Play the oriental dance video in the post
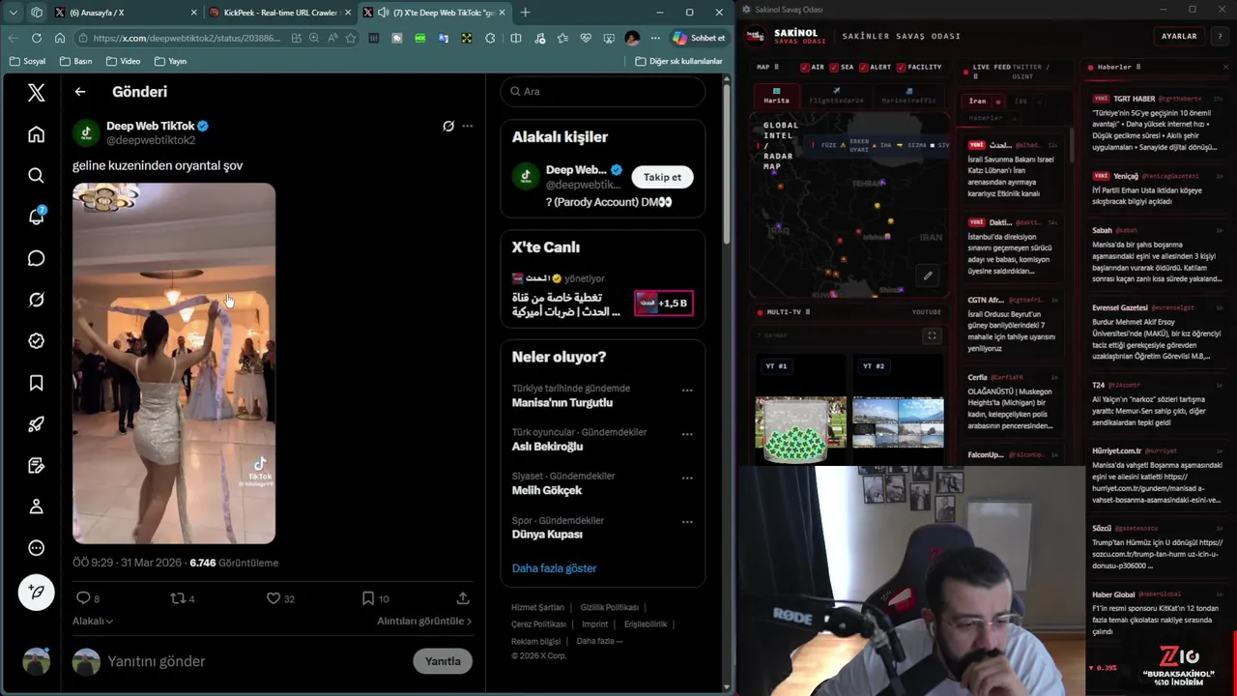The image size is (1237, 696). click(x=174, y=363)
